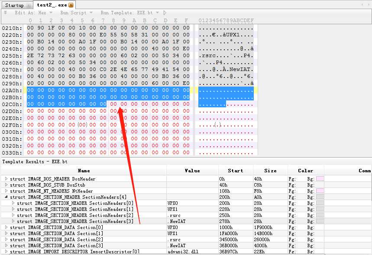
Task: Expand SectionHeaders[2] .rsrc row
Action: [13, 215]
